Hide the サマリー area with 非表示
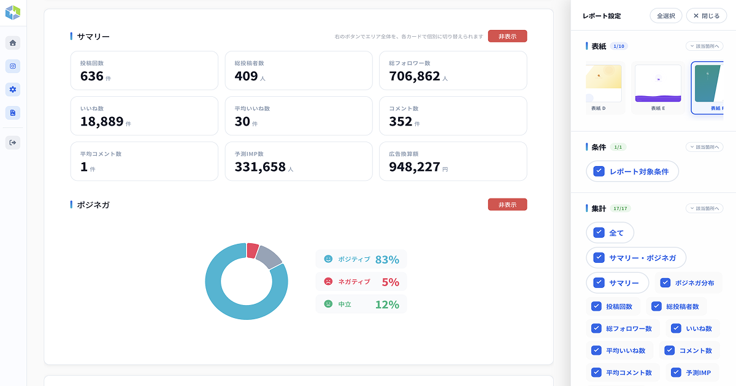 pos(507,36)
